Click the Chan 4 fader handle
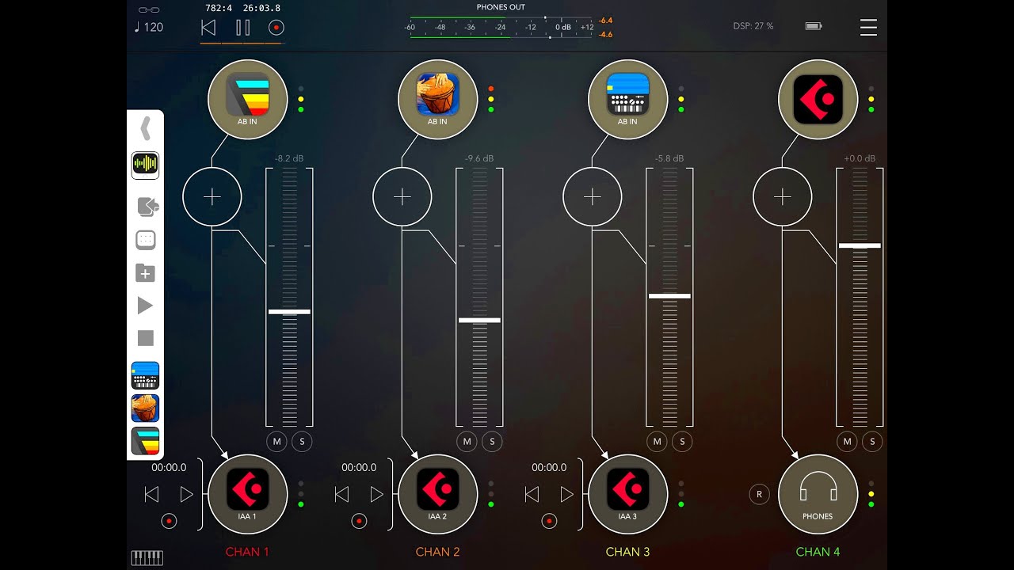 (x=860, y=245)
